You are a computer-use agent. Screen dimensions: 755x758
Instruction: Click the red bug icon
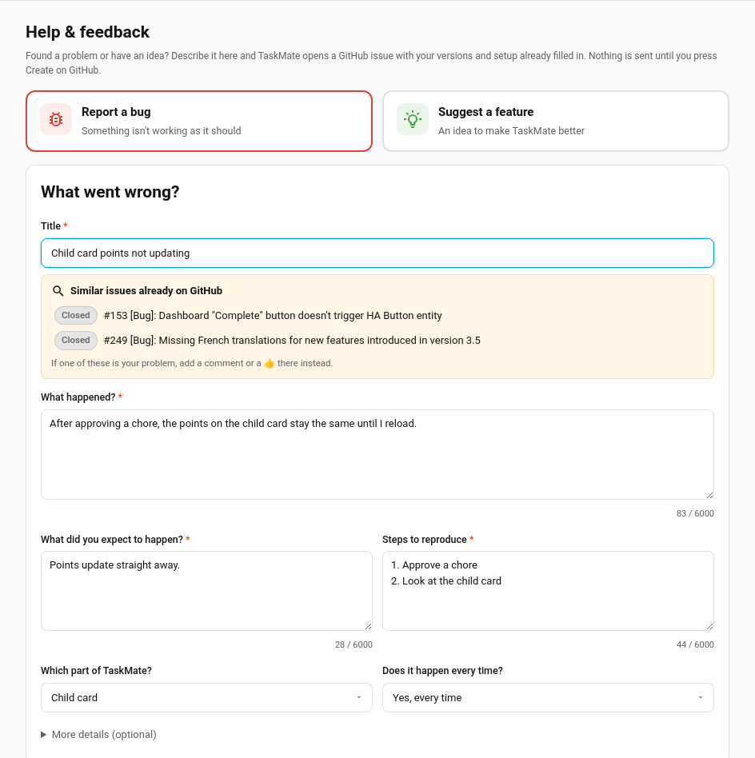coord(56,119)
